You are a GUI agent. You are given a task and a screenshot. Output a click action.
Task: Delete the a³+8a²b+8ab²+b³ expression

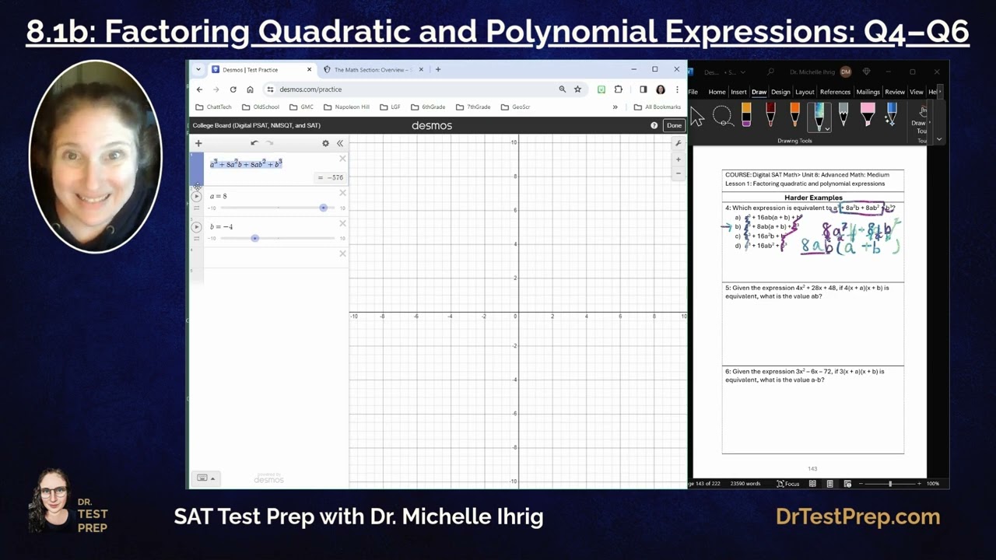342,159
